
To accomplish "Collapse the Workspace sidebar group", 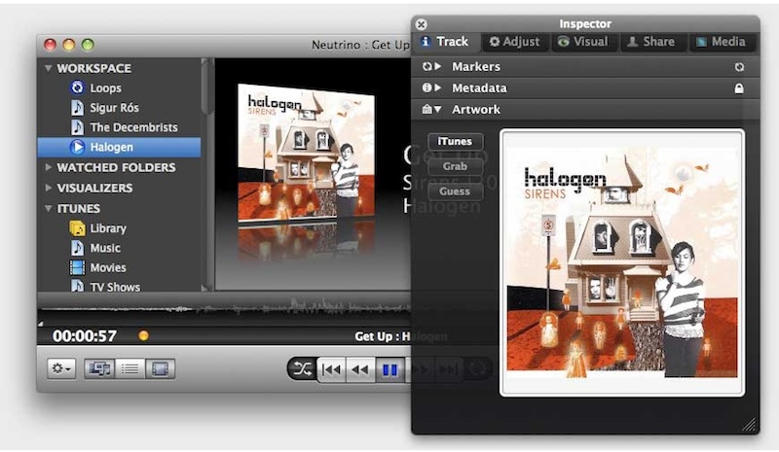I will [48, 68].
